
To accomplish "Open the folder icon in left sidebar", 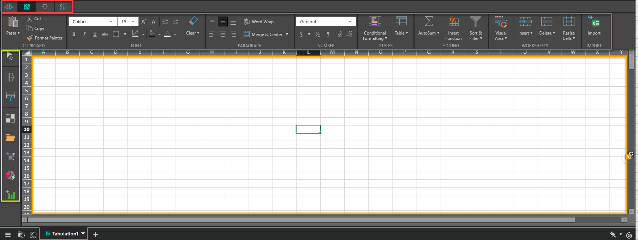I will (11, 137).
